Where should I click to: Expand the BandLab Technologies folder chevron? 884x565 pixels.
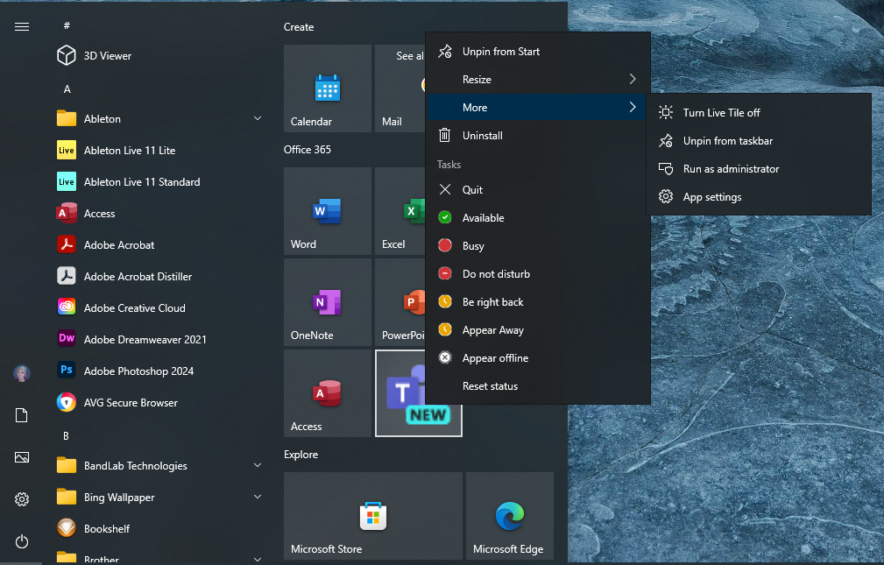pyautogui.click(x=258, y=465)
